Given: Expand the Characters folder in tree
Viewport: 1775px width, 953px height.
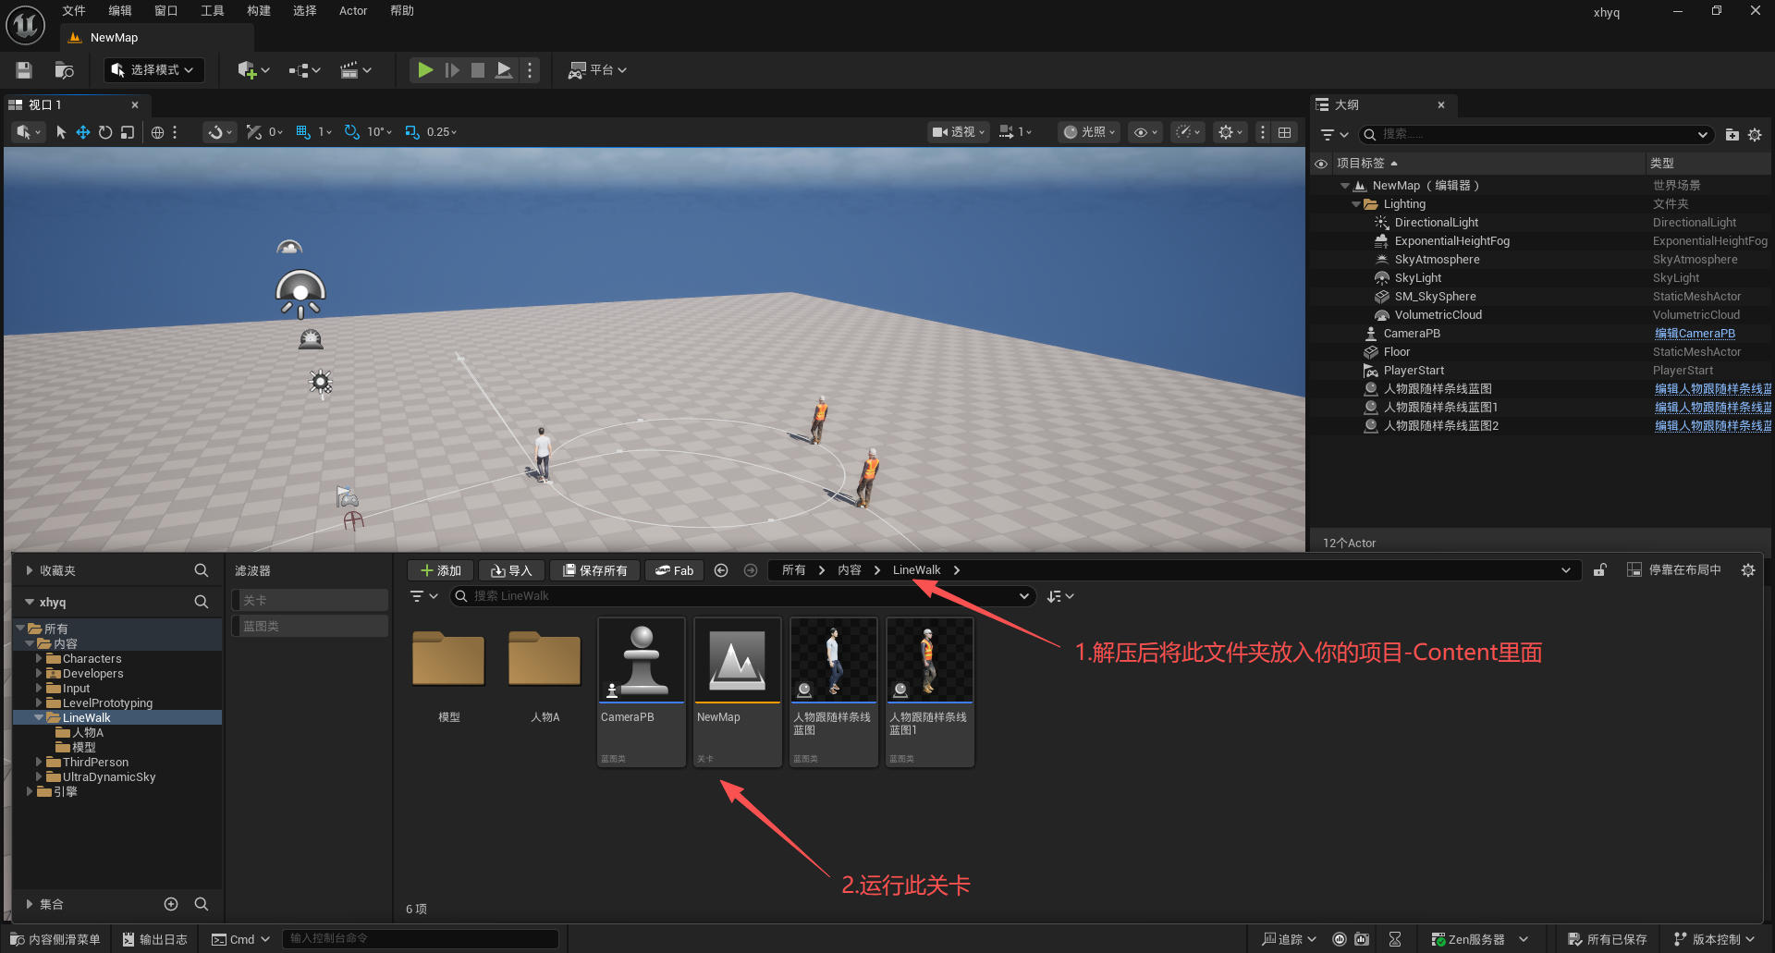Looking at the screenshot, I should point(39,659).
